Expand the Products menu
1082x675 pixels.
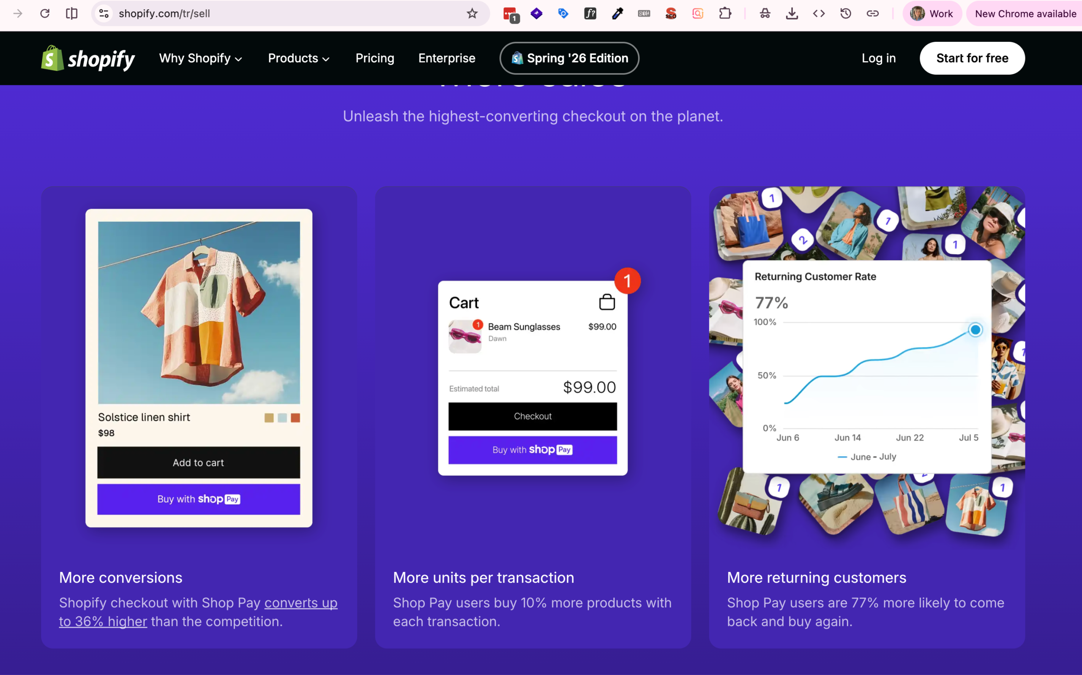coord(299,58)
